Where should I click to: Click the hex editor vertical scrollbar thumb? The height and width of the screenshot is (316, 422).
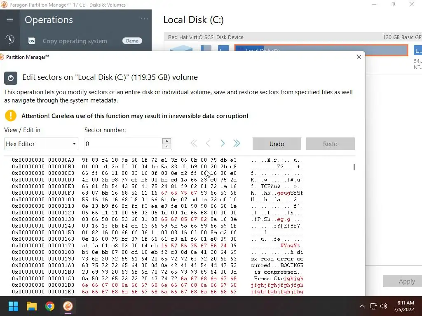click(x=354, y=167)
